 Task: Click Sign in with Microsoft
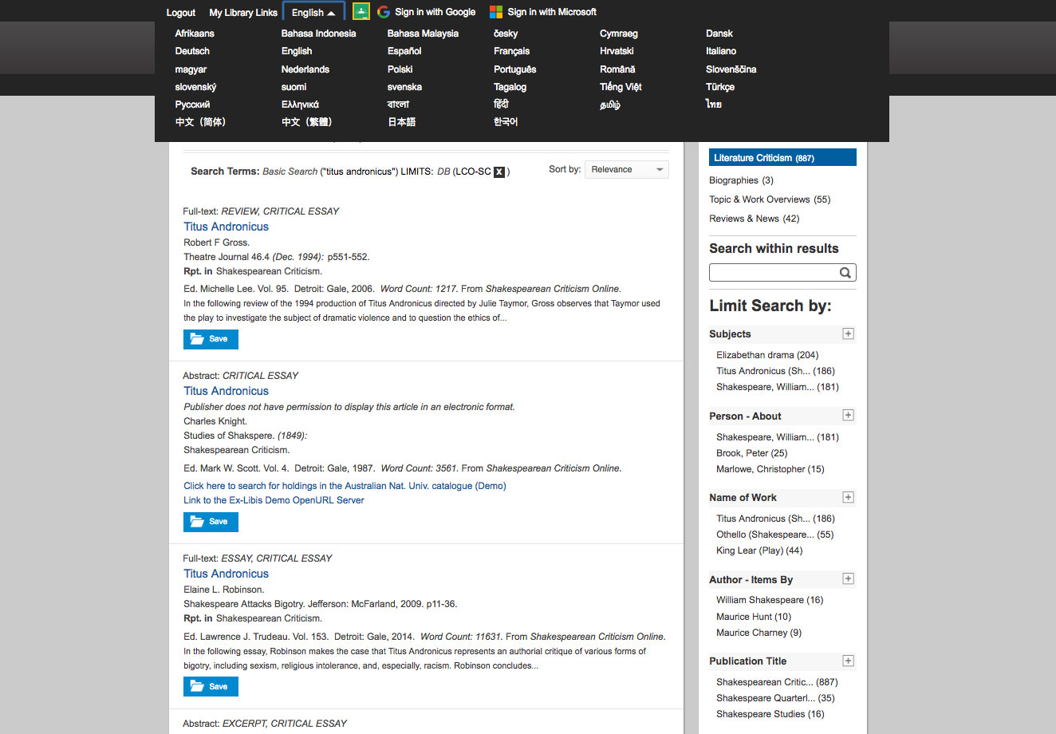click(x=552, y=12)
